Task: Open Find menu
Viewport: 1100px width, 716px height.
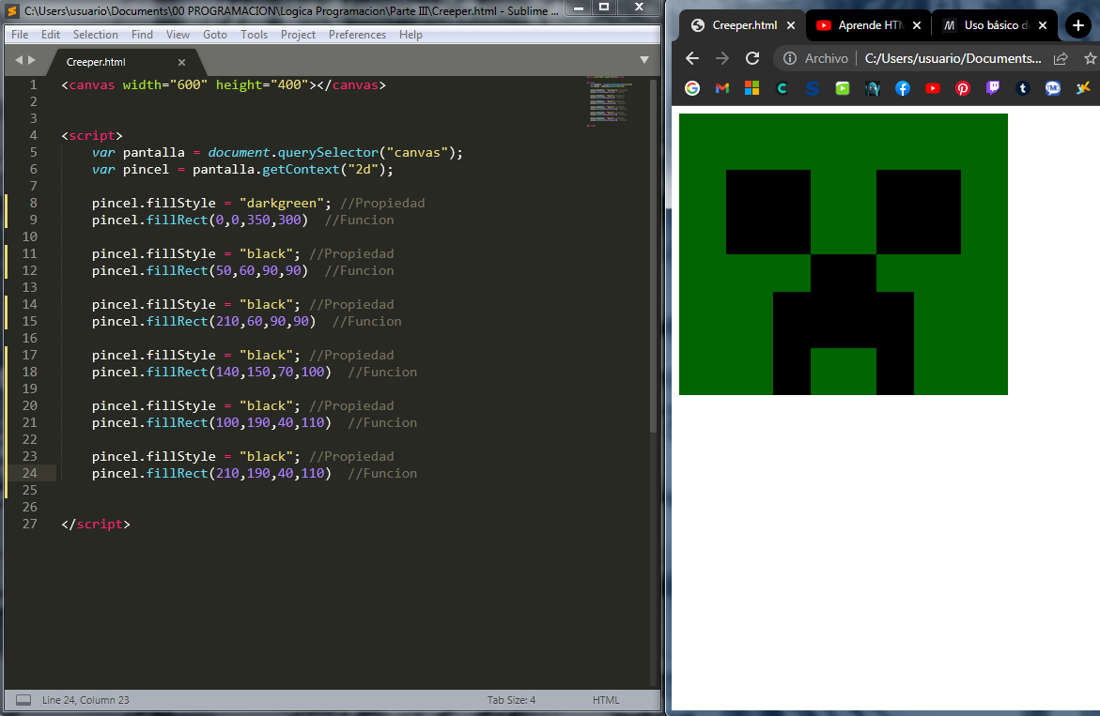Action: (142, 35)
